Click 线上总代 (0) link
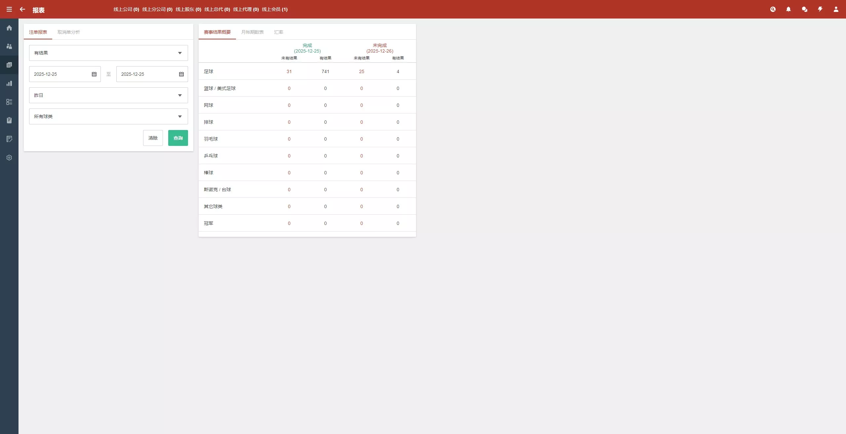This screenshot has height=434, width=846. [217, 9]
